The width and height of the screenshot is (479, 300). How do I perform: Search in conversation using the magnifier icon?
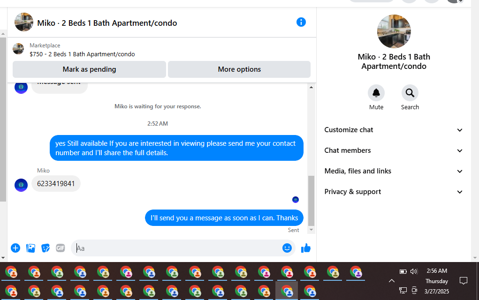[410, 93]
